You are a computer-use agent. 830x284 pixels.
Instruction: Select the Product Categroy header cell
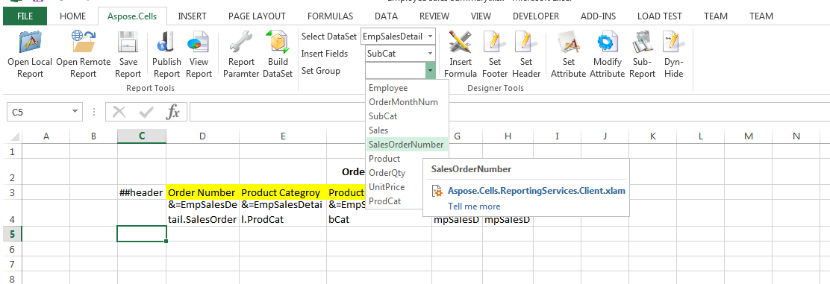pos(283,192)
